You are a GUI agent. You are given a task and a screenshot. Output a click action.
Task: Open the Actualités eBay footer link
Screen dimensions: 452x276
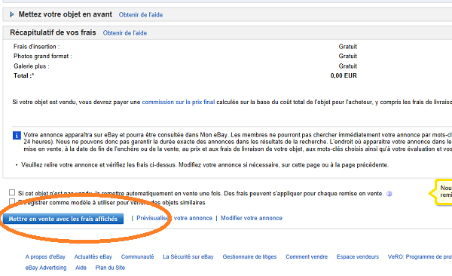(x=93, y=256)
